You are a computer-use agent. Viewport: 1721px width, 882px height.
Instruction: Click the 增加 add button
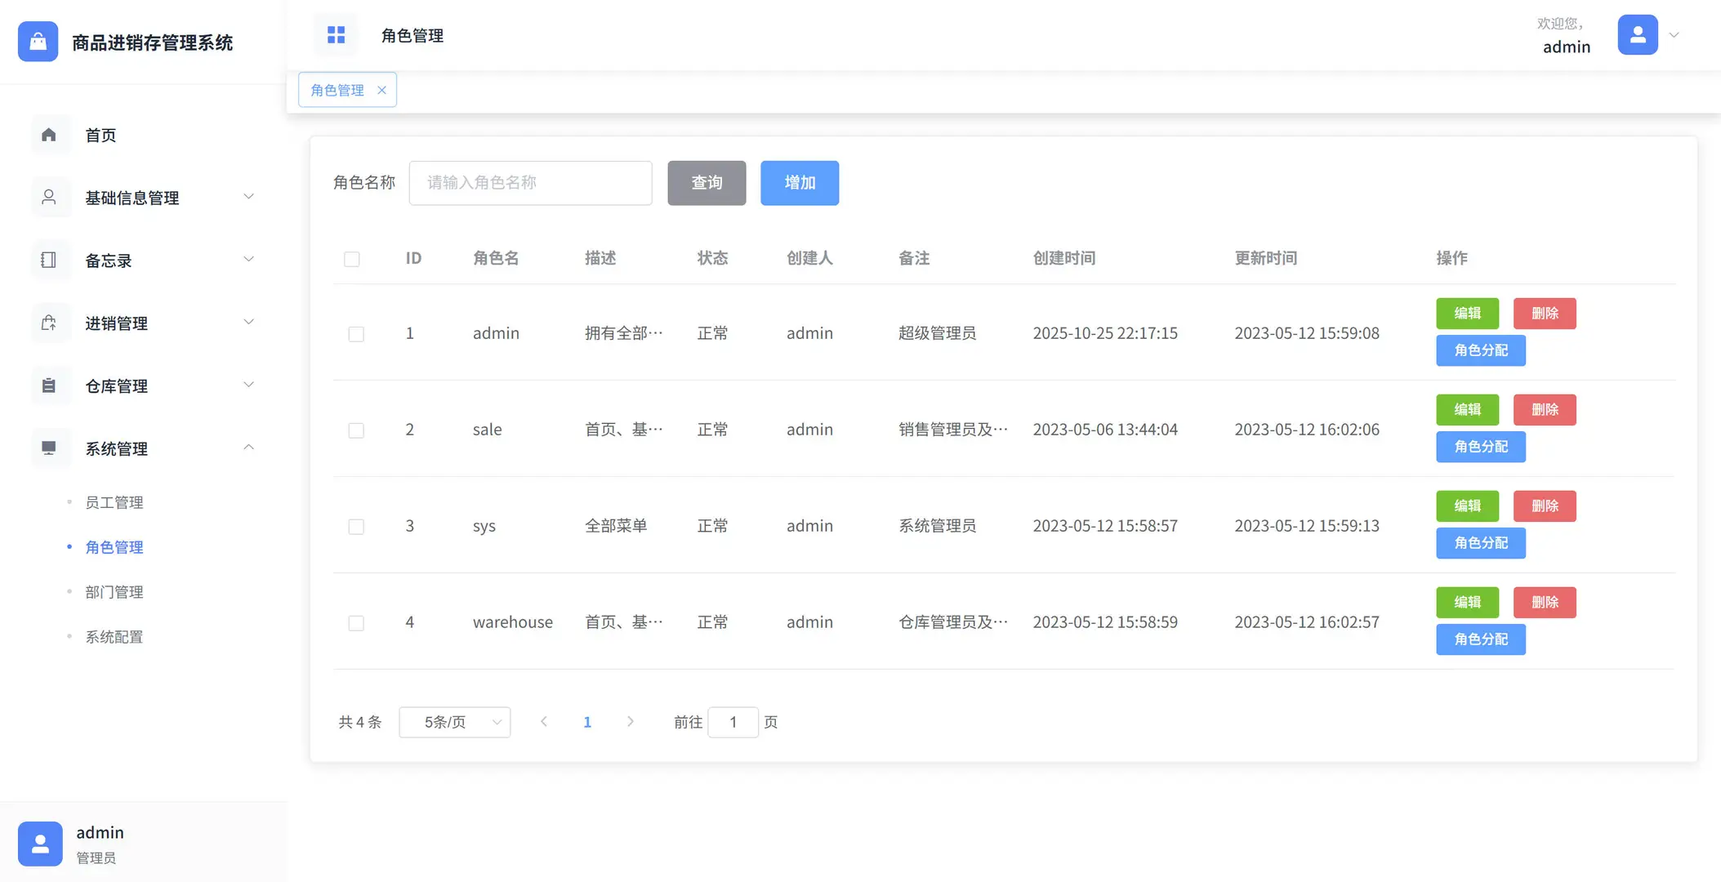[799, 183]
